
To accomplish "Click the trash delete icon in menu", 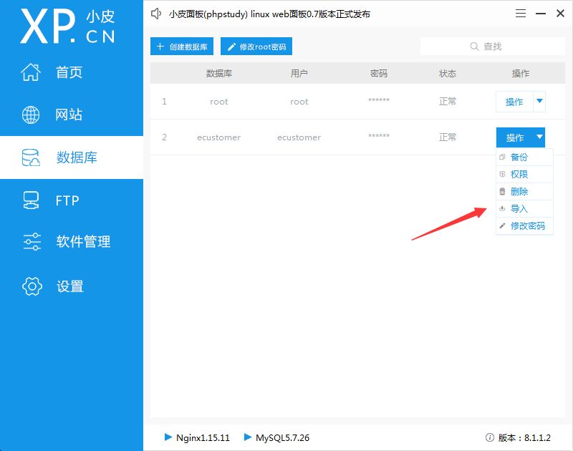I will (502, 191).
